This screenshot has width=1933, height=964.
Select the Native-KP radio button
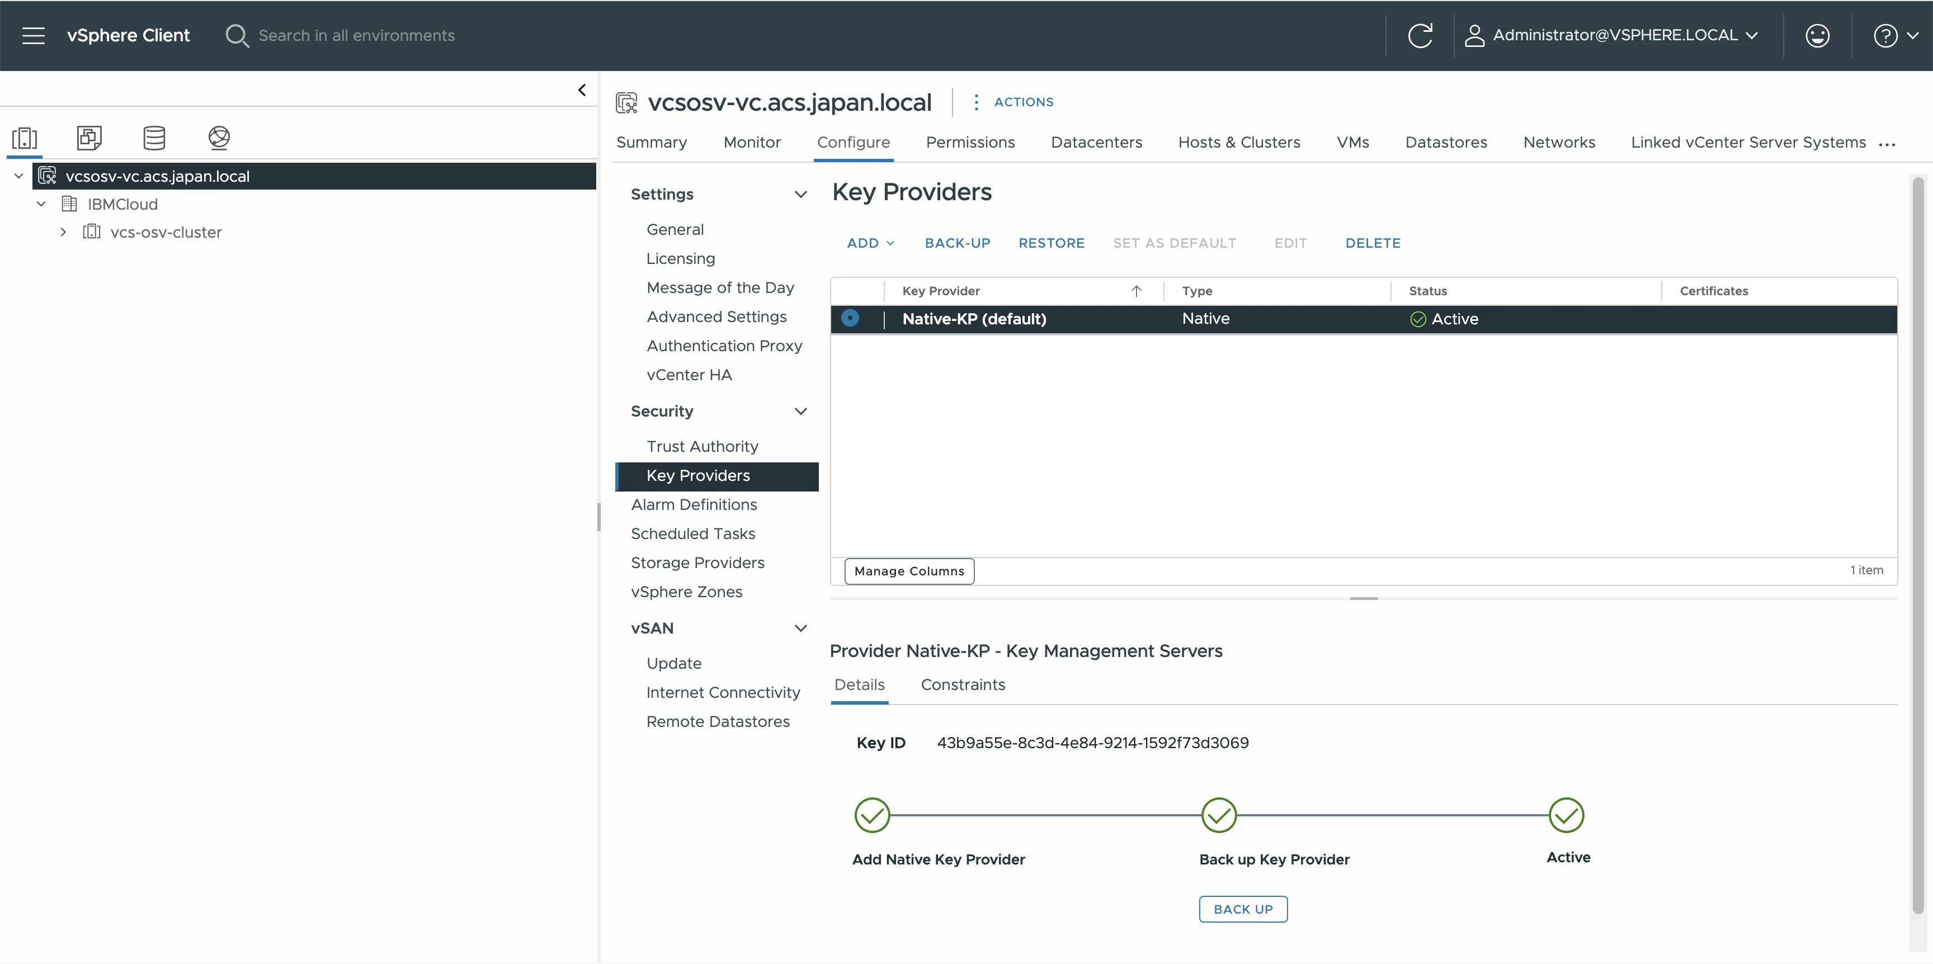coord(850,318)
